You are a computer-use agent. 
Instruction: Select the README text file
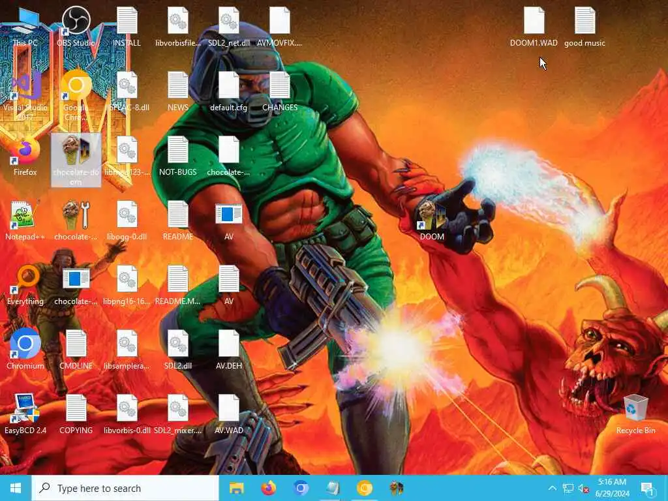(x=177, y=220)
